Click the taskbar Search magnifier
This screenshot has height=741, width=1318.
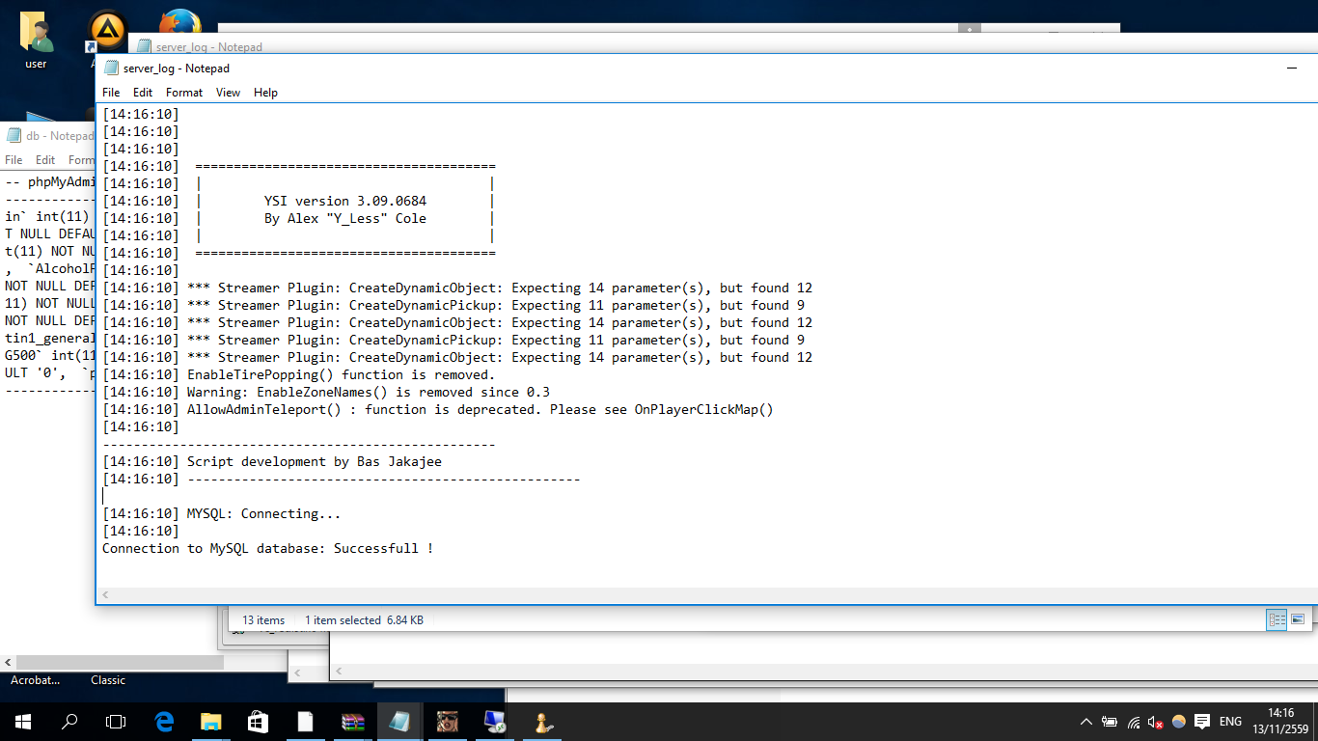click(69, 721)
